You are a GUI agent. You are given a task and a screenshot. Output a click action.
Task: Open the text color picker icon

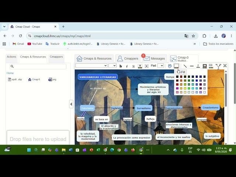tap(140, 66)
